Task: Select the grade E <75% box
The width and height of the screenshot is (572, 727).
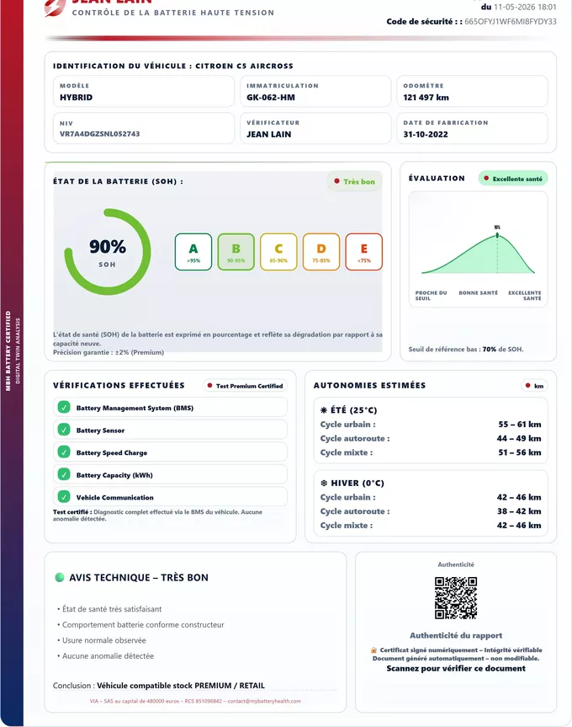Action: (x=363, y=252)
